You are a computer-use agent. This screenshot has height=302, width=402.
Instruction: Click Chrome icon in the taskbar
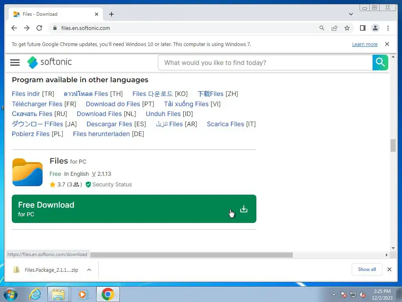(108, 294)
